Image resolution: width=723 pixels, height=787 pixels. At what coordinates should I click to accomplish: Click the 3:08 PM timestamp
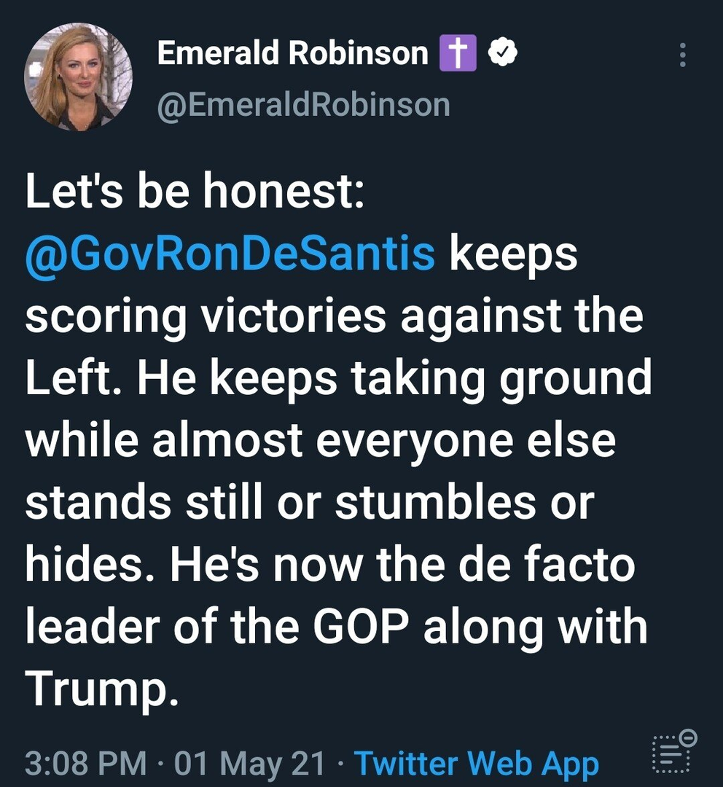tap(85, 763)
